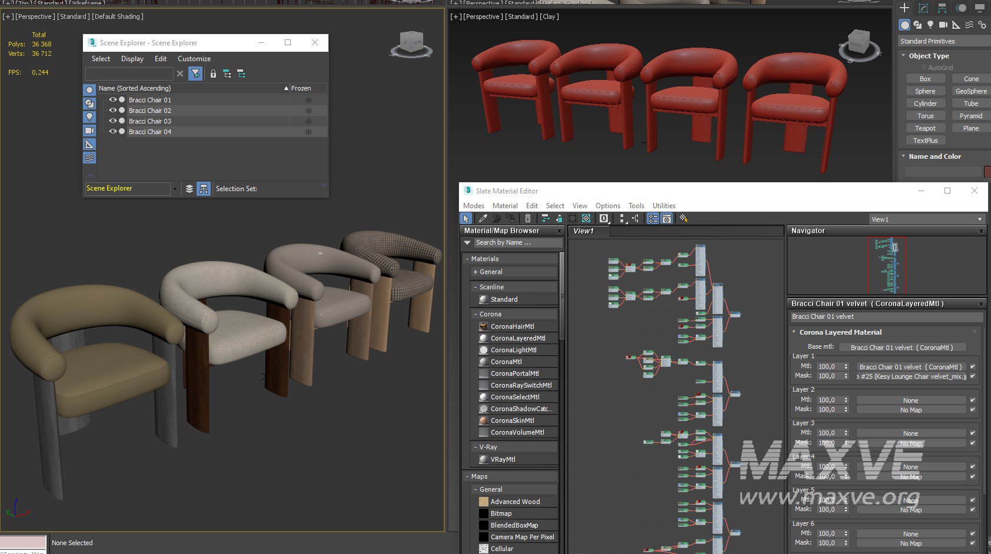The width and height of the screenshot is (991, 554).
Task: Click the Search by Name field in browser
Action: point(517,242)
